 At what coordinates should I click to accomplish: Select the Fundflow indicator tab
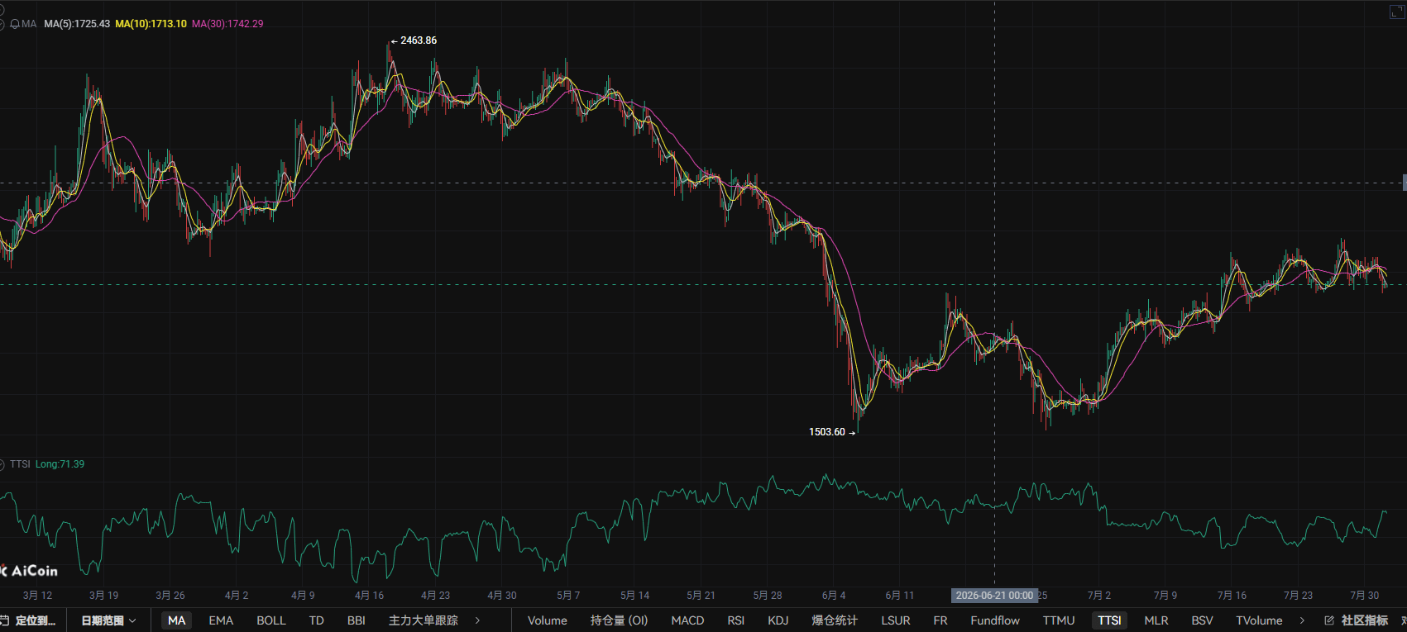[x=995, y=620]
